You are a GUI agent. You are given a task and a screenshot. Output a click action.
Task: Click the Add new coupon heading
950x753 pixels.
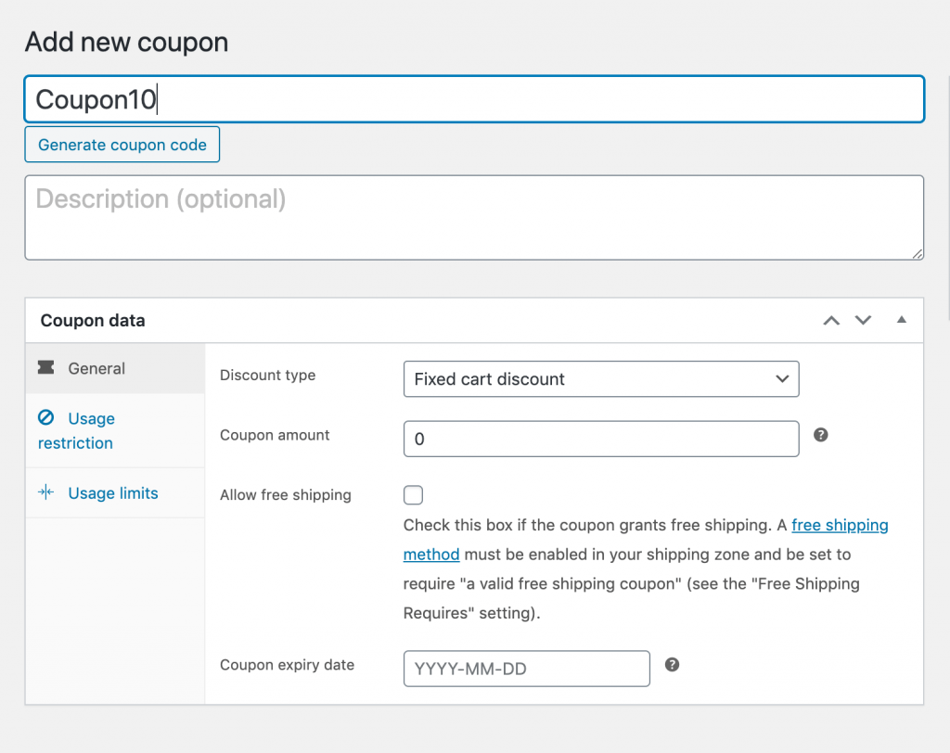pyautogui.click(x=126, y=43)
